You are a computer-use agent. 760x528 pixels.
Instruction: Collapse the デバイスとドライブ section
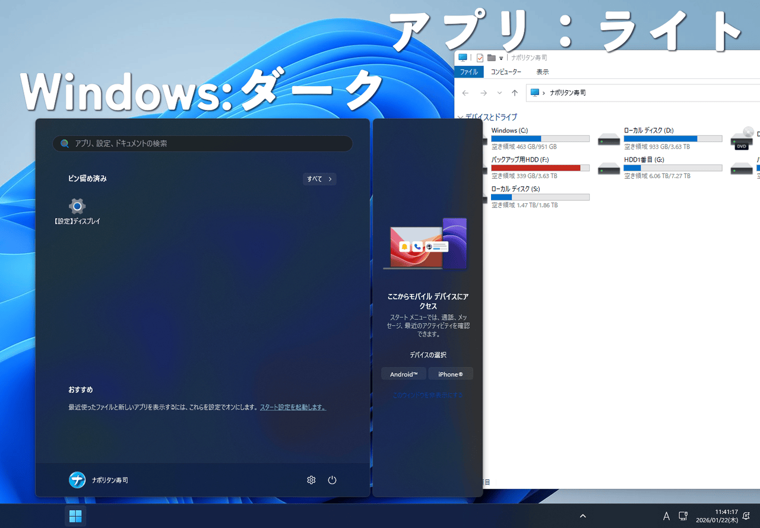point(461,117)
